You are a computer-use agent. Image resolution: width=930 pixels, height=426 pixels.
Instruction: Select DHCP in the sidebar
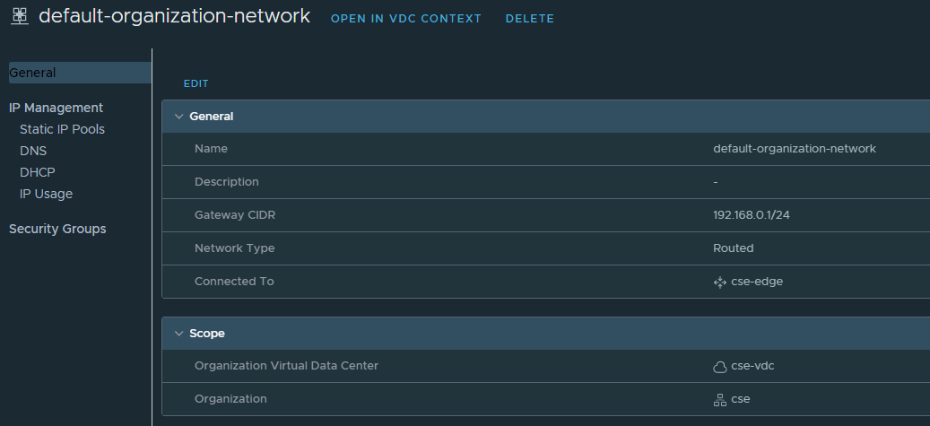pyautogui.click(x=38, y=172)
